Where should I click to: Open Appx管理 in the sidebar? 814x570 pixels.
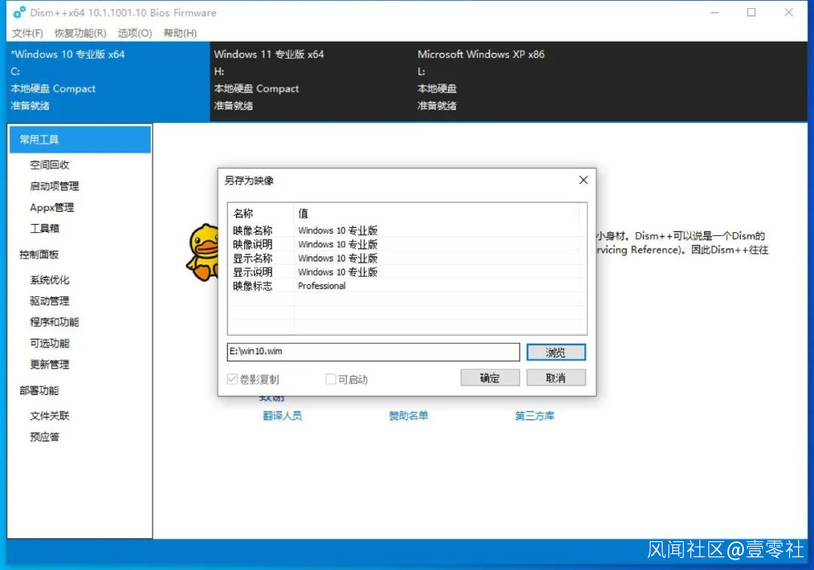pos(52,207)
